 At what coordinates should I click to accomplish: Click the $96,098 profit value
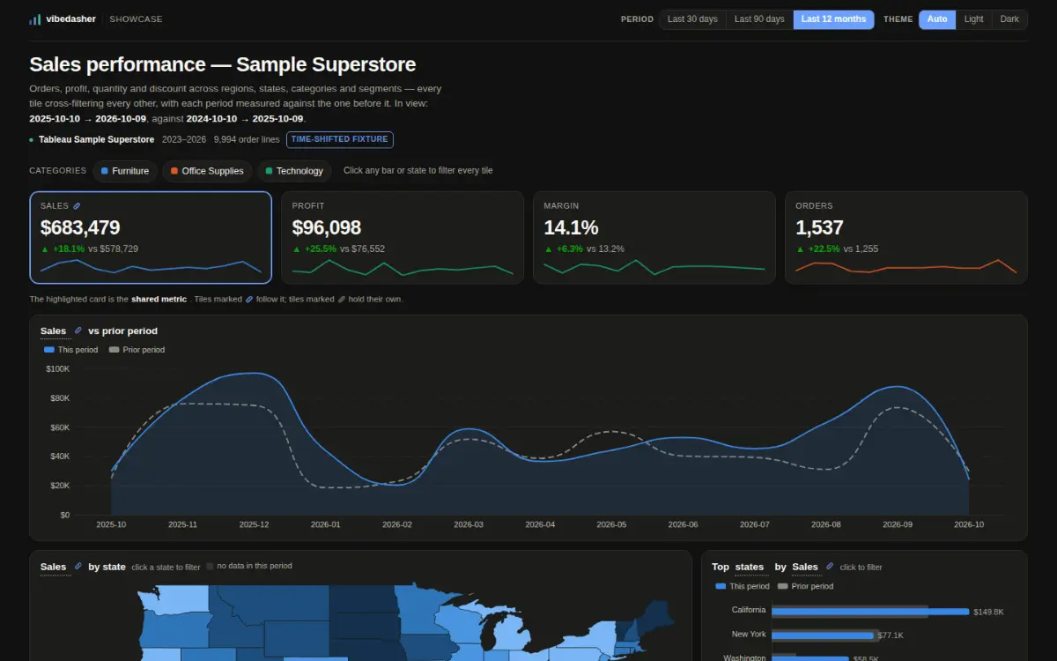click(x=327, y=227)
